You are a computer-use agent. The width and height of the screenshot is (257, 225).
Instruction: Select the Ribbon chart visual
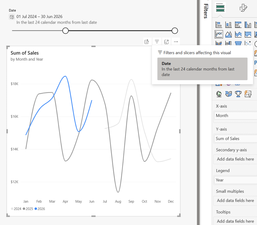pyautogui.click(x=219, y=43)
